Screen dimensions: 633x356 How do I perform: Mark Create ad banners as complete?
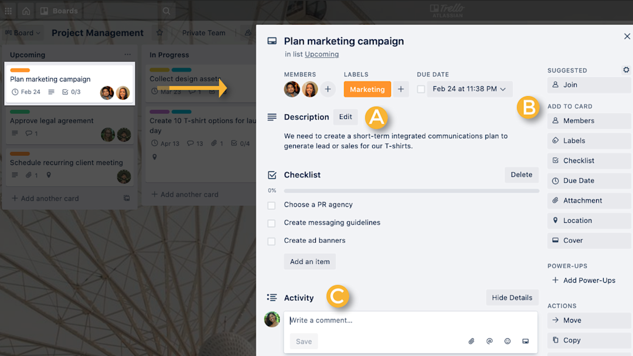[271, 241]
